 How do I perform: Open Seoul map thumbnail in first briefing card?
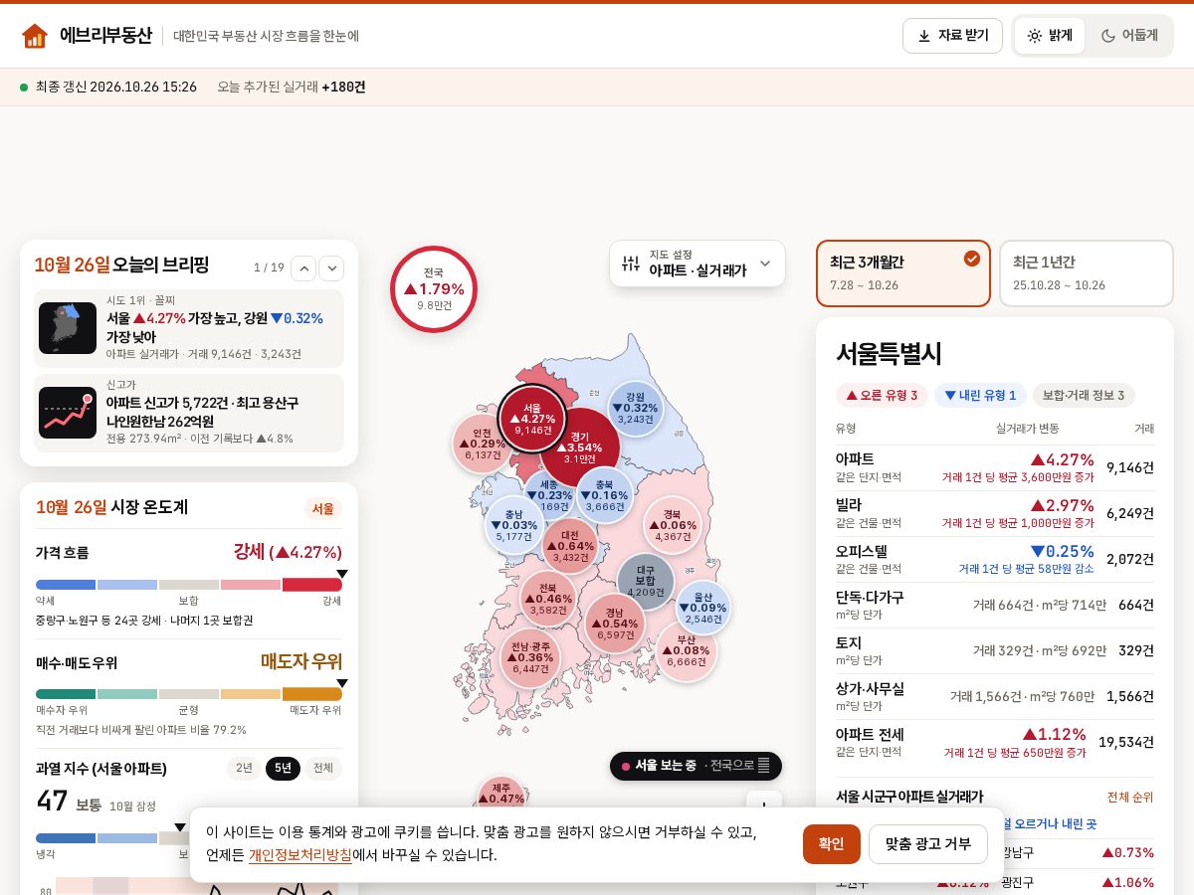pos(68,328)
